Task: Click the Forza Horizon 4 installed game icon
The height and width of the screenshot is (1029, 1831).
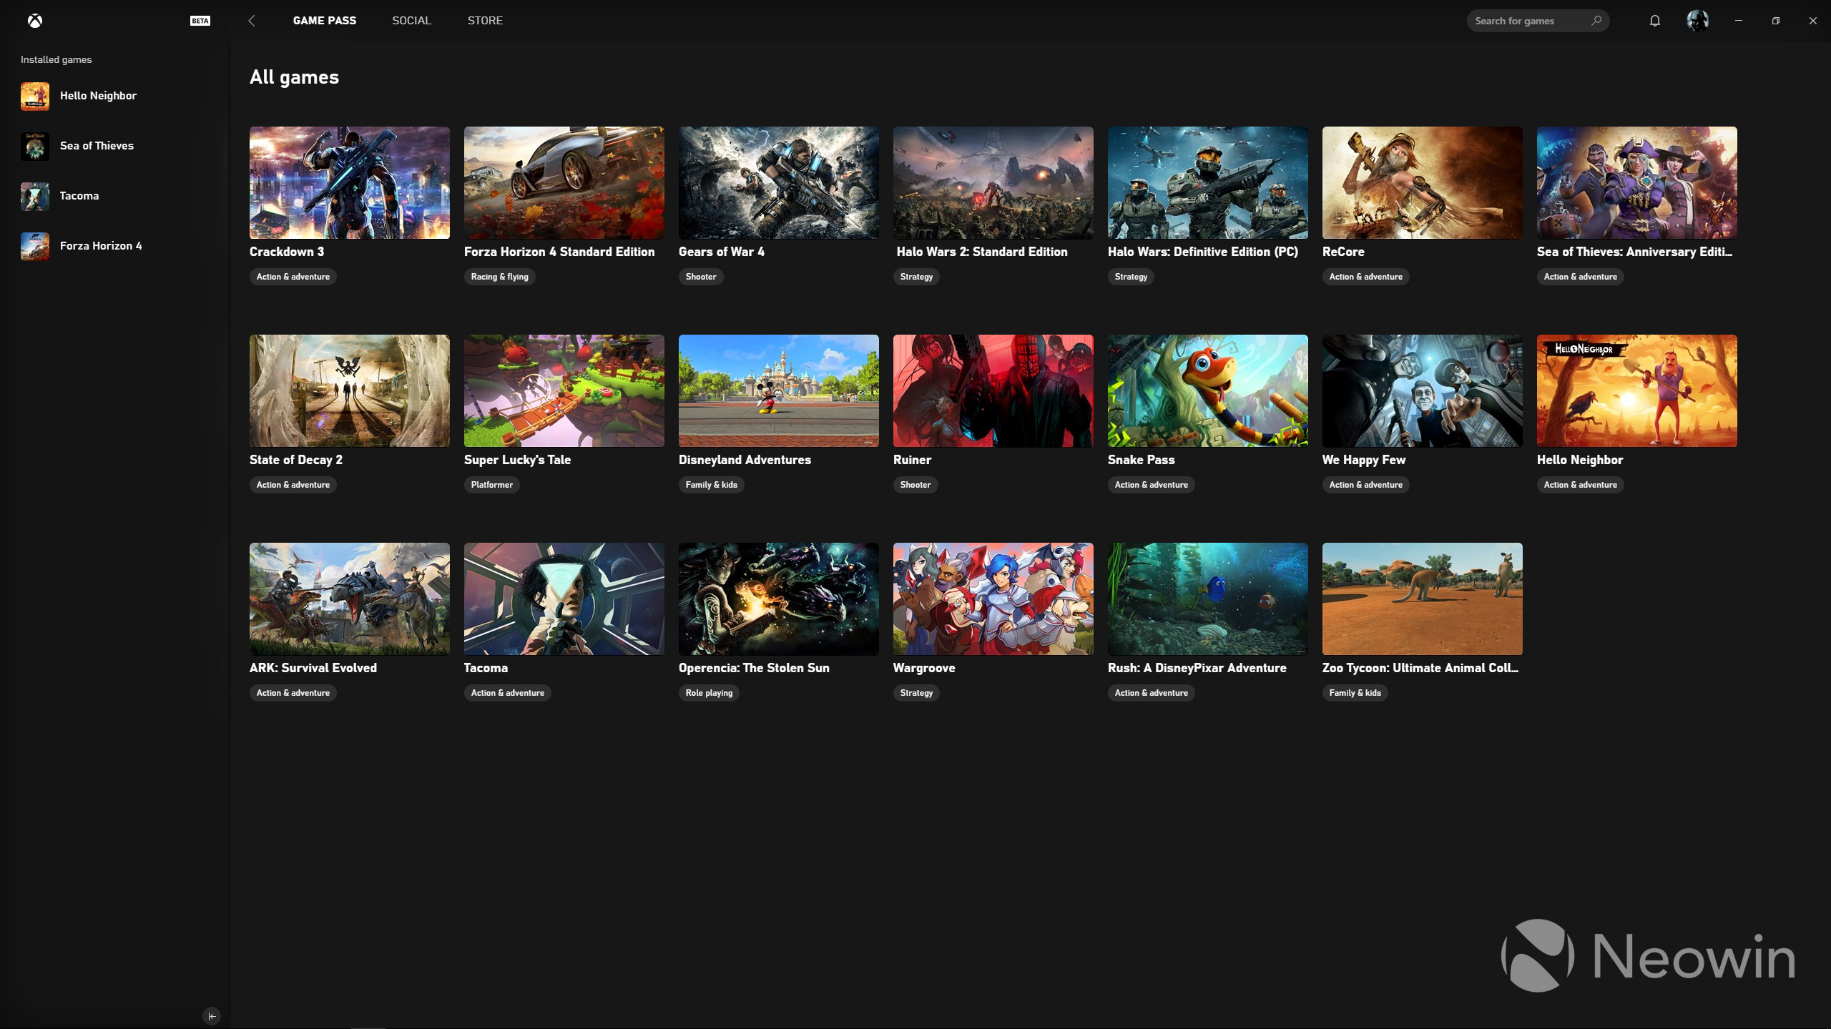Action: (34, 245)
